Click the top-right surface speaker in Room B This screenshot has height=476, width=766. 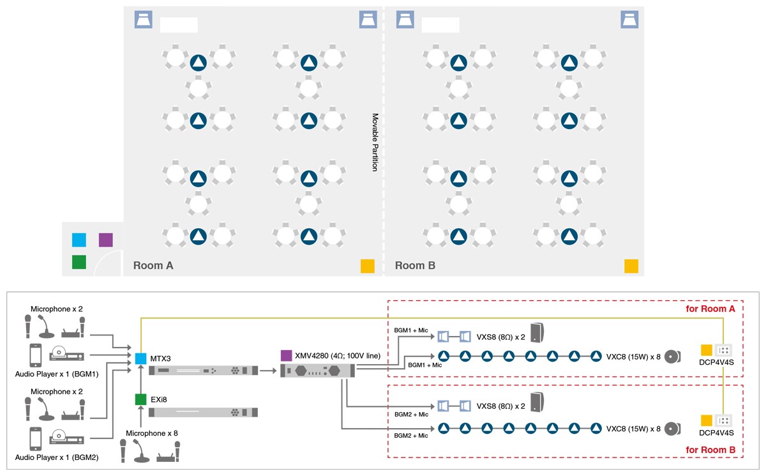[x=629, y=20]
